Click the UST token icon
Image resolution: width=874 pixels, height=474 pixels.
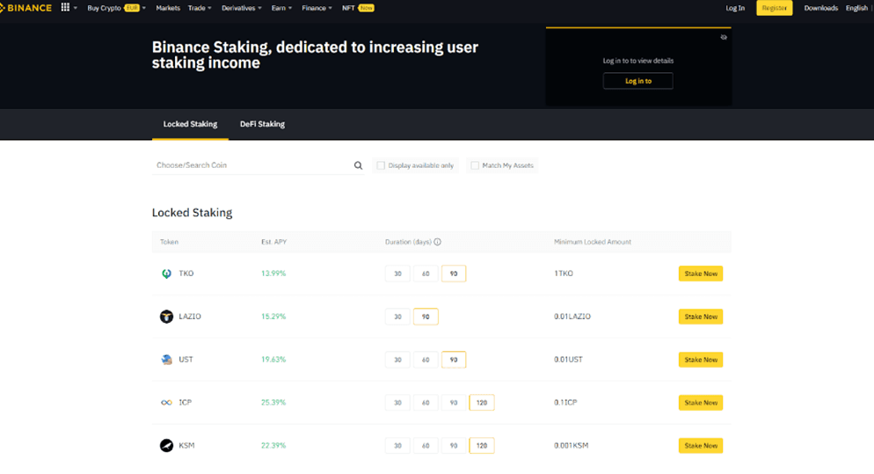pos(166,360)
